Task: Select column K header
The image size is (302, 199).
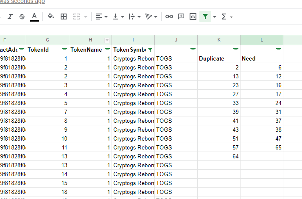Action: [x=219, y=40]
